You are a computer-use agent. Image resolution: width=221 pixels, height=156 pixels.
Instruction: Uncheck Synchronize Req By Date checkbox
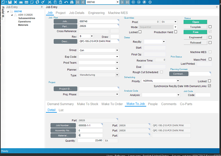click(209, 86)
